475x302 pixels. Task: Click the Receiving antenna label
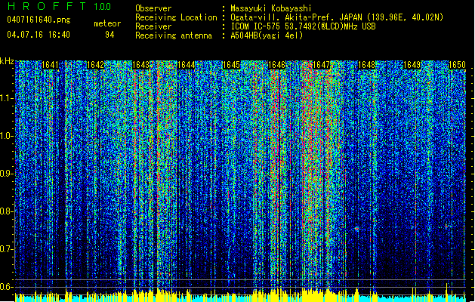tap(174, 35)
